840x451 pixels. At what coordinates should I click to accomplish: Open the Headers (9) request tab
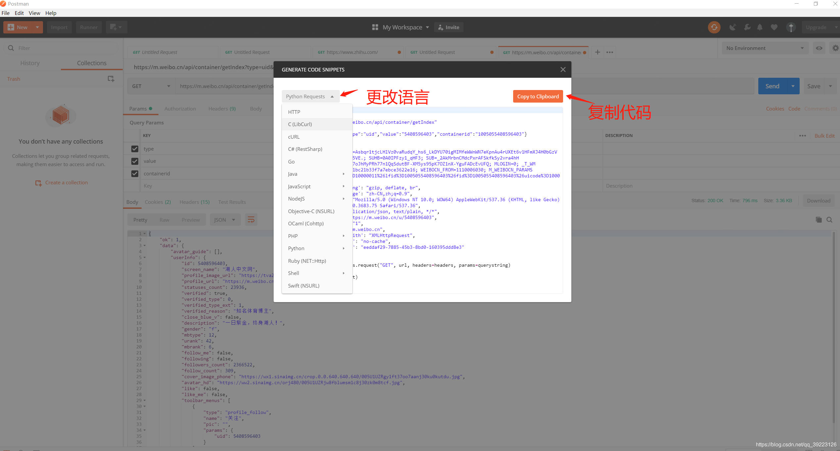222,109
